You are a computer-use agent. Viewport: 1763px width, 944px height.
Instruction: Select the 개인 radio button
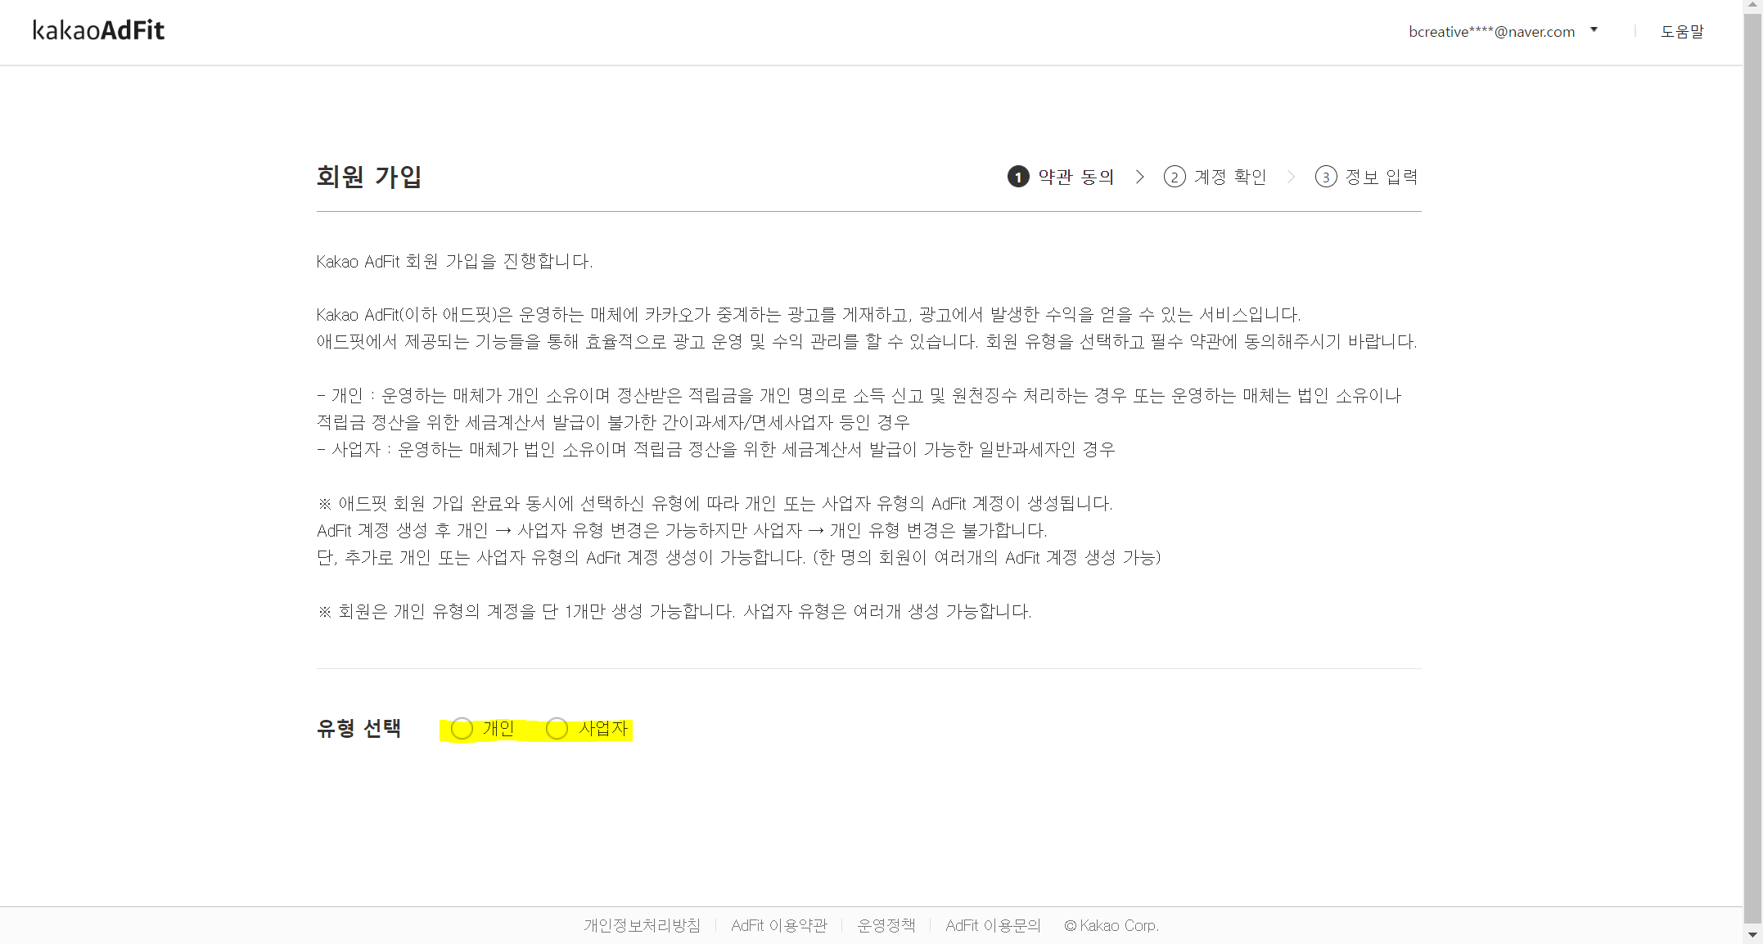pos(462,728)
